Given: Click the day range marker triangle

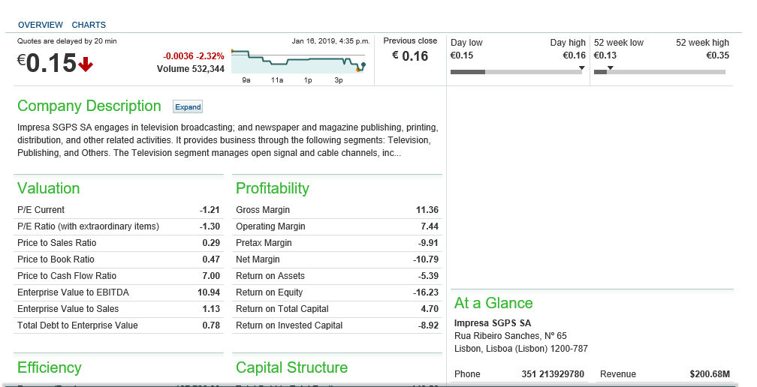Looking at the screenshot, I should point(582,68).
